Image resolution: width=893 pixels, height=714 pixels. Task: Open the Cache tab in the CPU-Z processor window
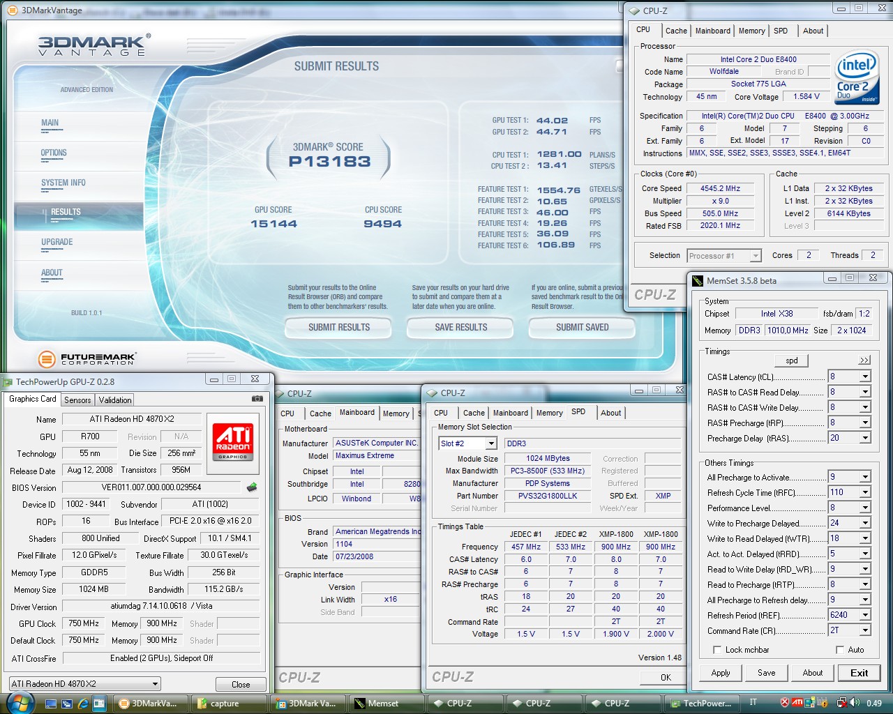(676, 31)
